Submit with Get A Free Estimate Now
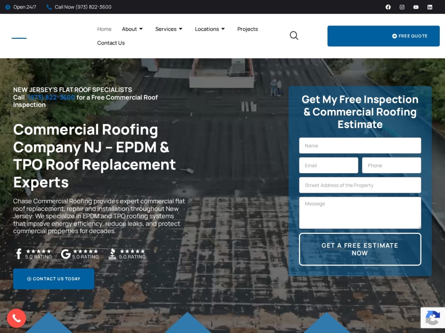The height and width of the screenshot is (333, 445). (360, 249)
